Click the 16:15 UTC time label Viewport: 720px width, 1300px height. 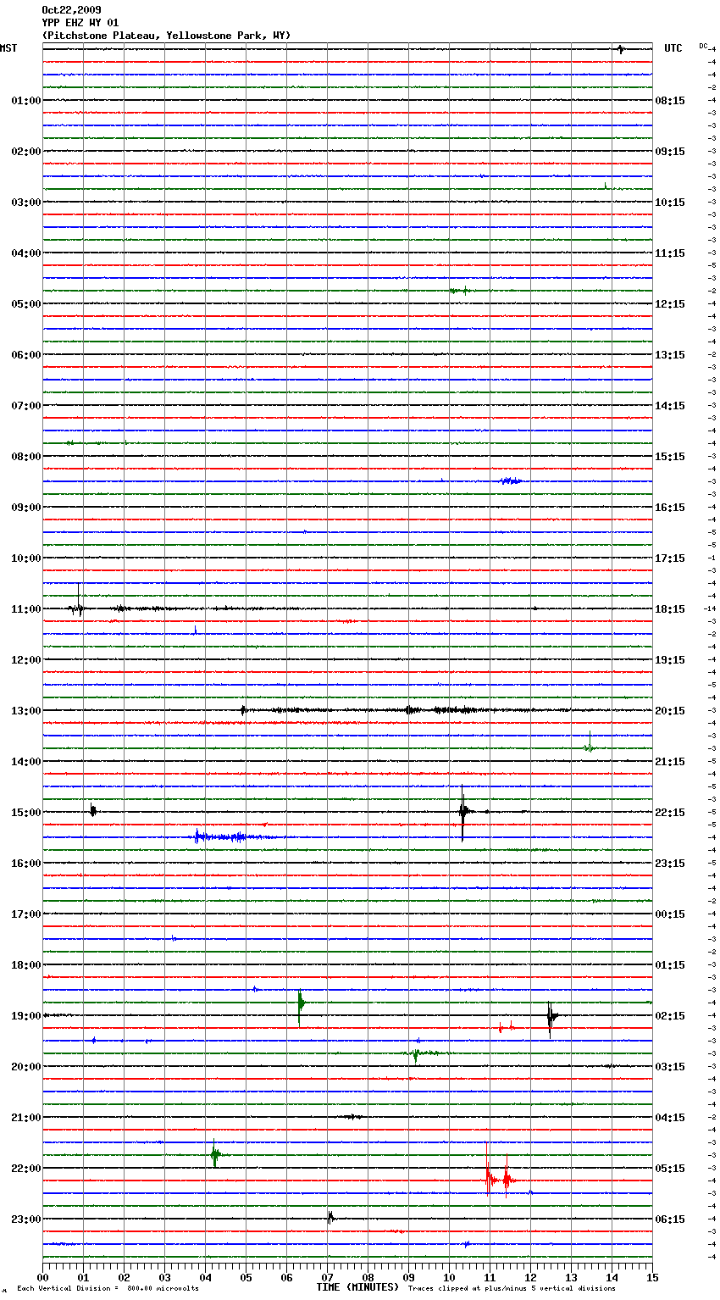pos(670,508)
